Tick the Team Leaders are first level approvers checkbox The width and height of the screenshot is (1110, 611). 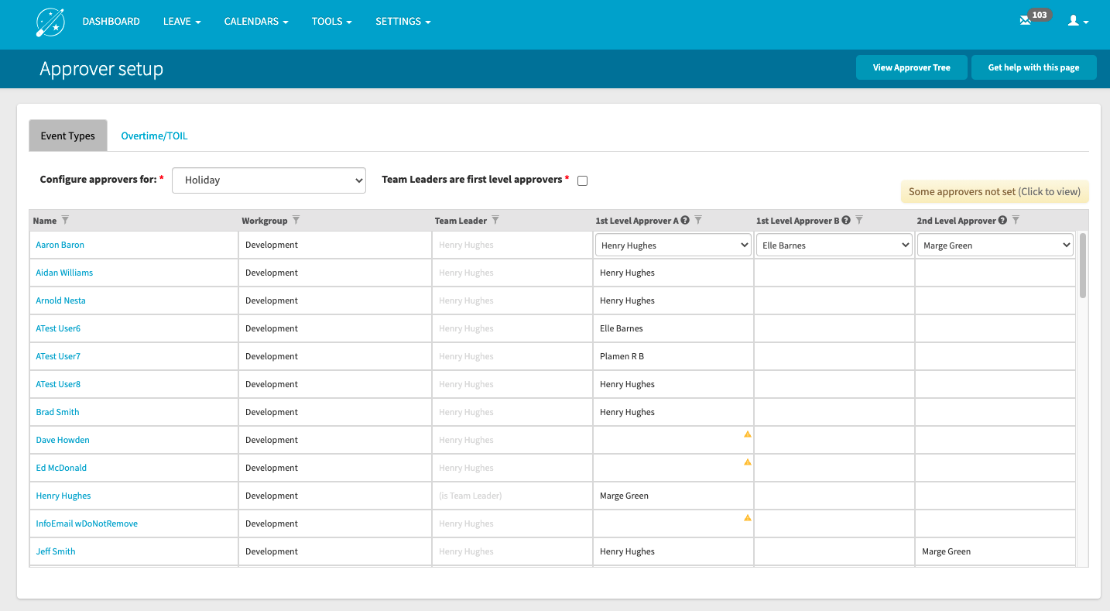(582, 180)
